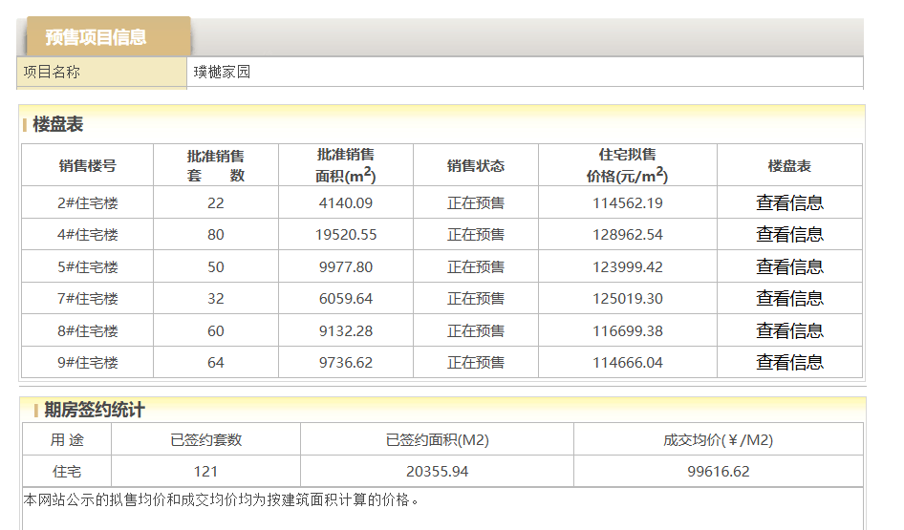This screenshot has width=904, height=530.
Task: Click the price 128962.54 cell
Action: 627,235
